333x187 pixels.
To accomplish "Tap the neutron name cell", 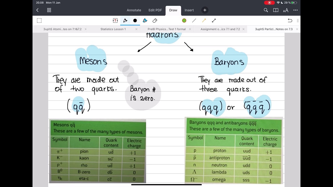I will [220, 165].
